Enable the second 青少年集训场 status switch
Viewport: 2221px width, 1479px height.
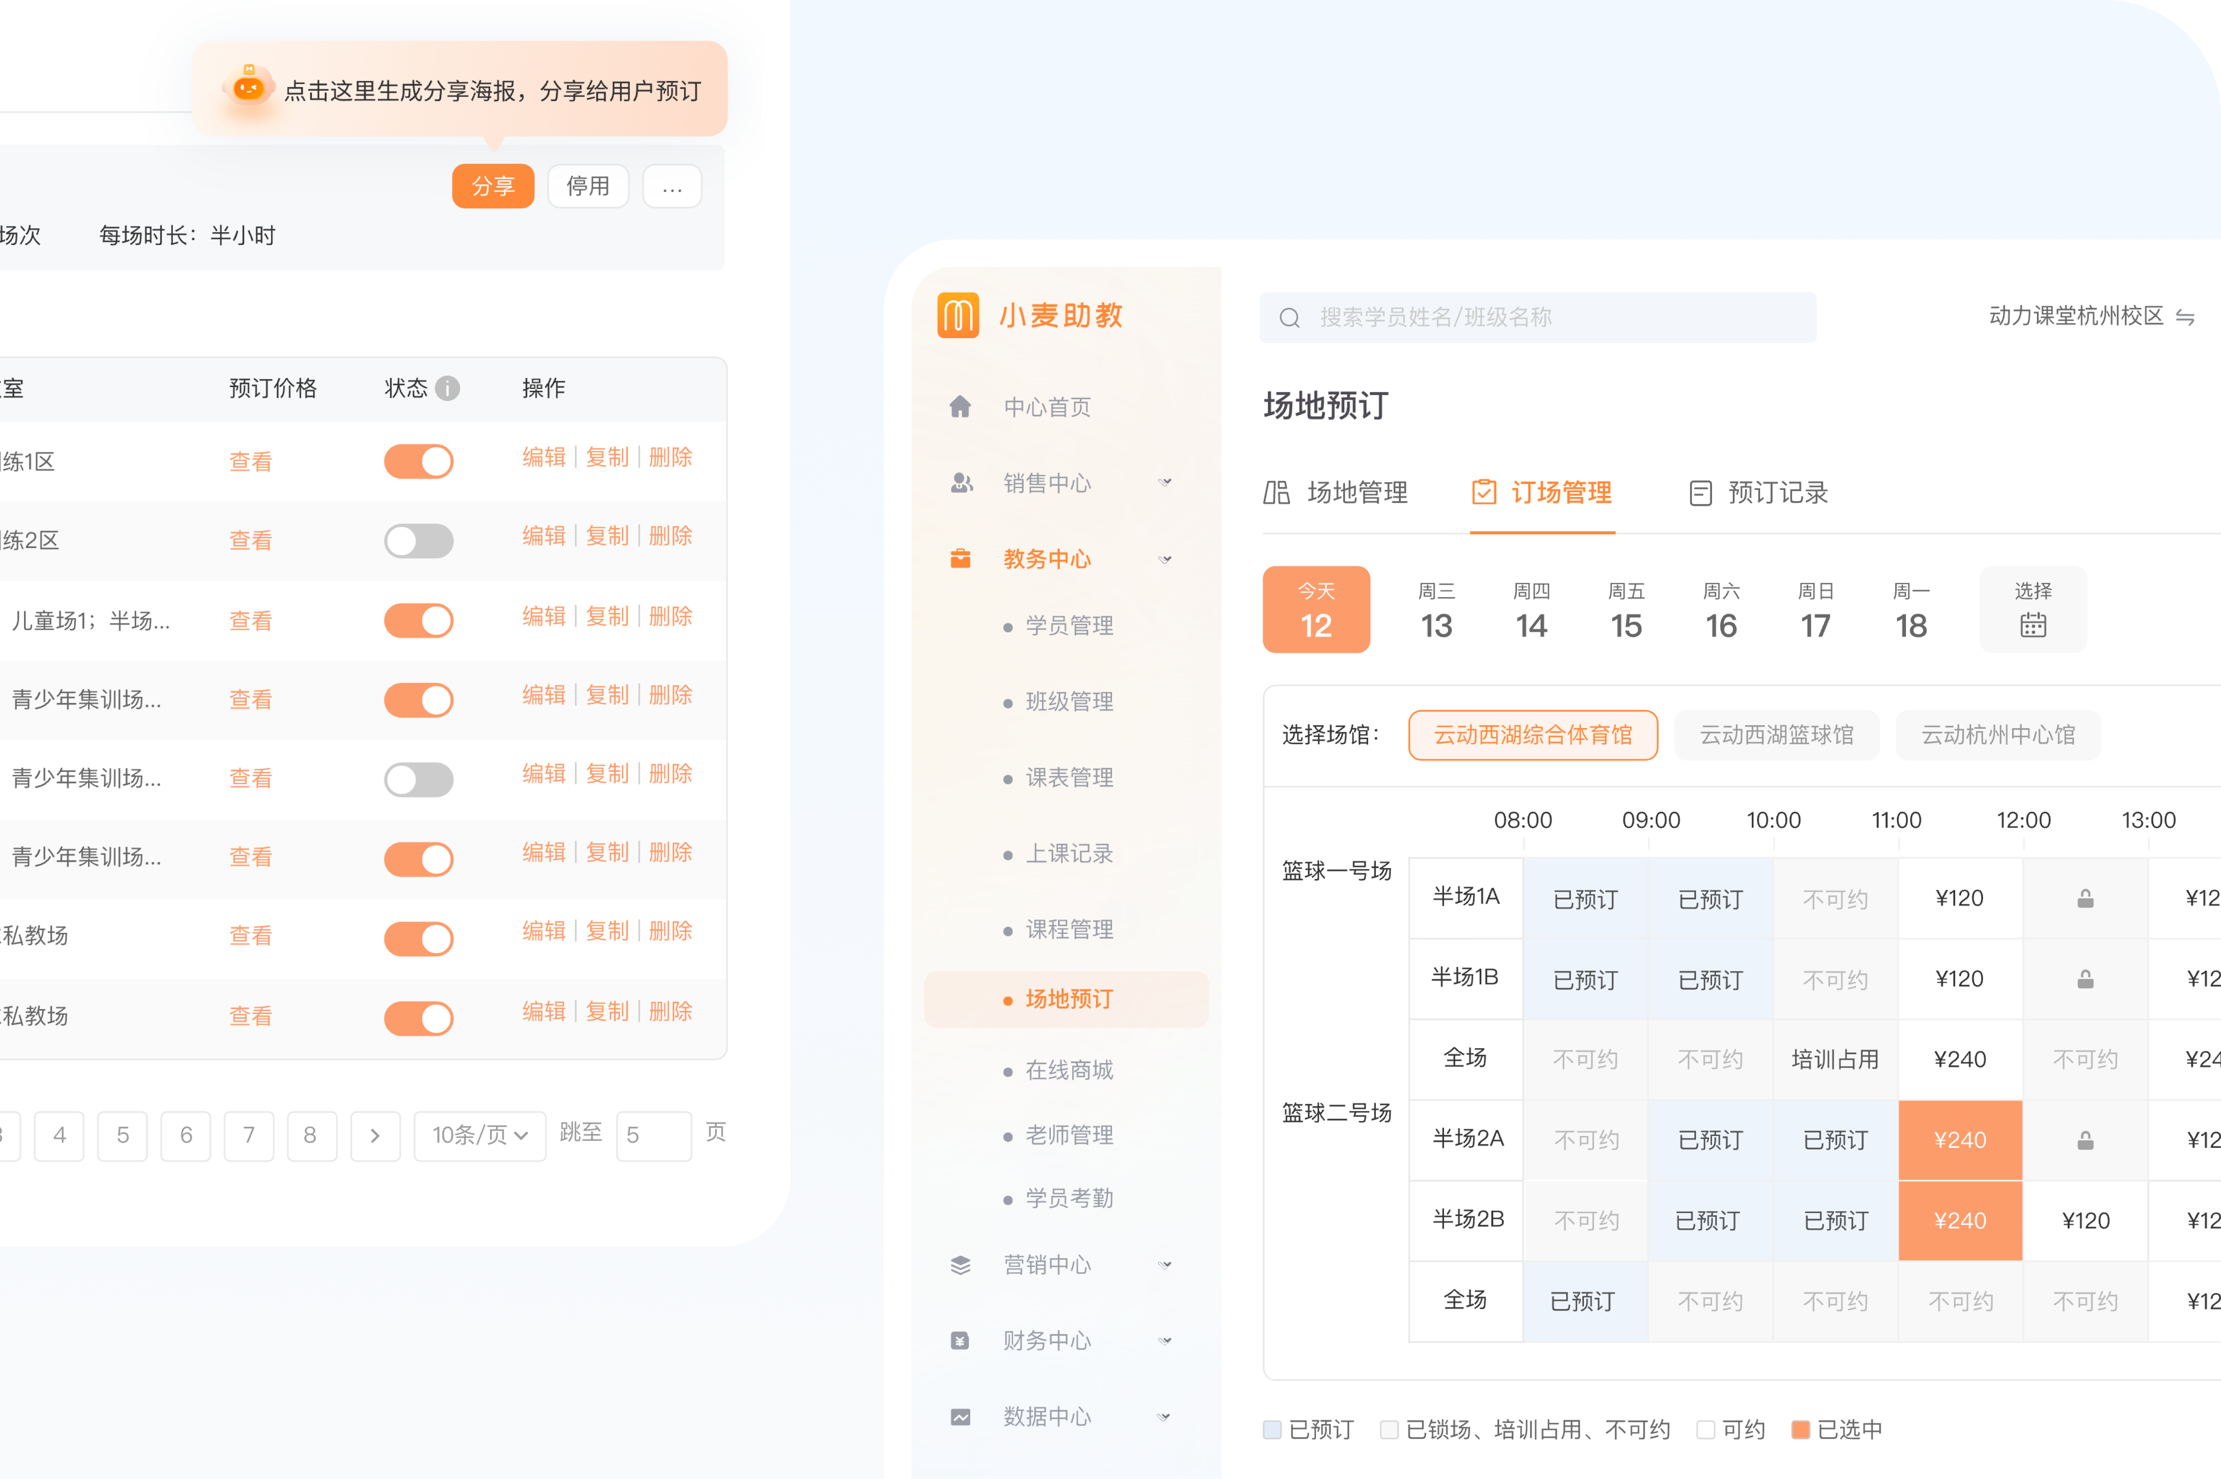pos(419,780)
